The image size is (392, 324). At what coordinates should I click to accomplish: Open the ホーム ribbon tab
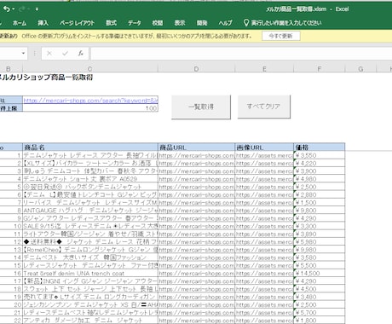click(20, 23)
